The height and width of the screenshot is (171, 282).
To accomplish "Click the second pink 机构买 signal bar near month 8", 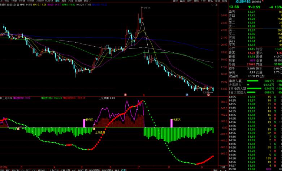I will (x=172, y=123).
